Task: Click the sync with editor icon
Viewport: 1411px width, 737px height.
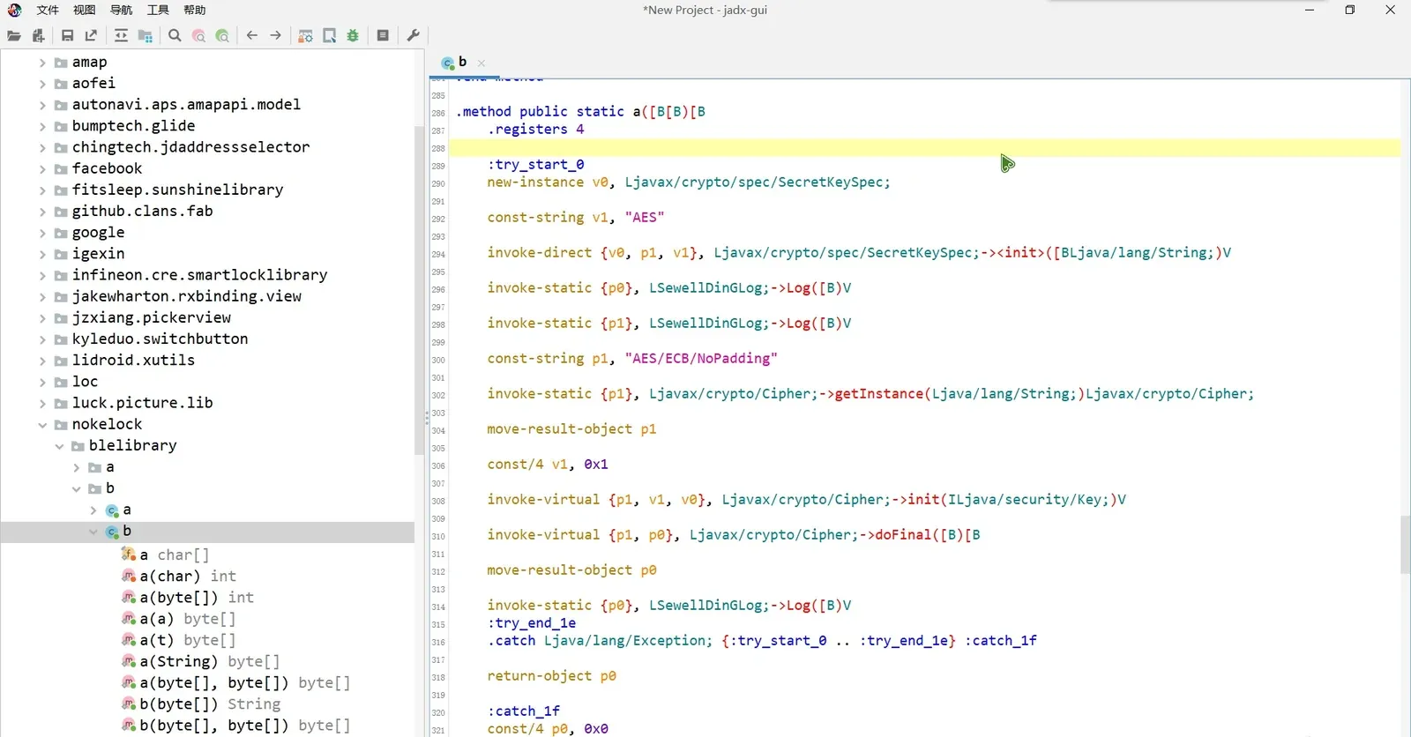Action: click(121, 36)
